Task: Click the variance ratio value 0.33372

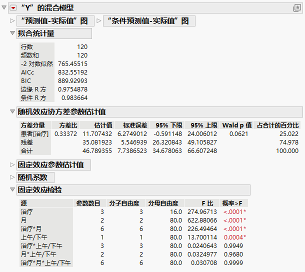Action: (x=65, y=134)
